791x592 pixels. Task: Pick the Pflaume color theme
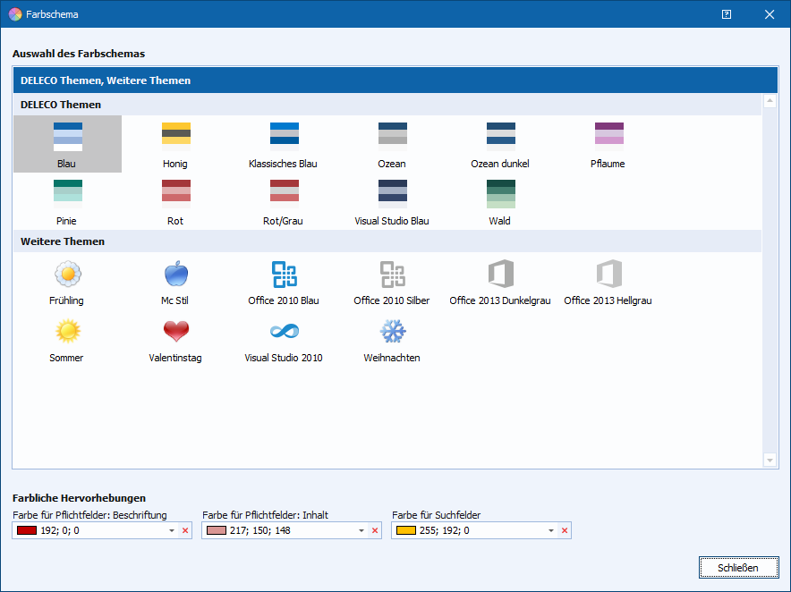click(608, 134)
